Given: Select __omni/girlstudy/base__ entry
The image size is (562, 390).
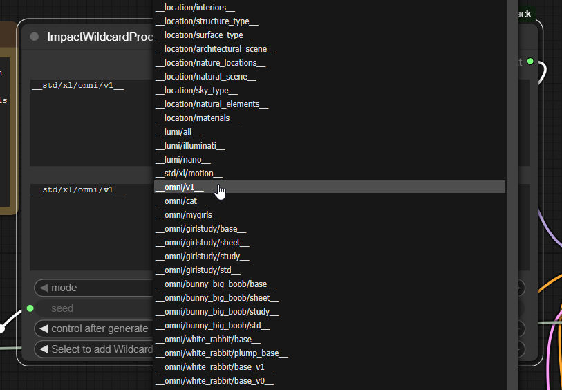Looking at the screenshot, I should 330,229.
